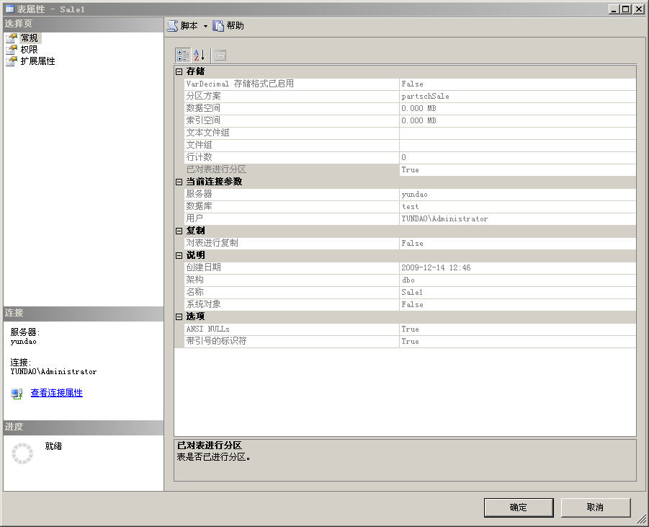Viewport: 649px width, 527px height.
Task: Click the connection properties icon
Action: pyautogui.click(x=17, y=394)
